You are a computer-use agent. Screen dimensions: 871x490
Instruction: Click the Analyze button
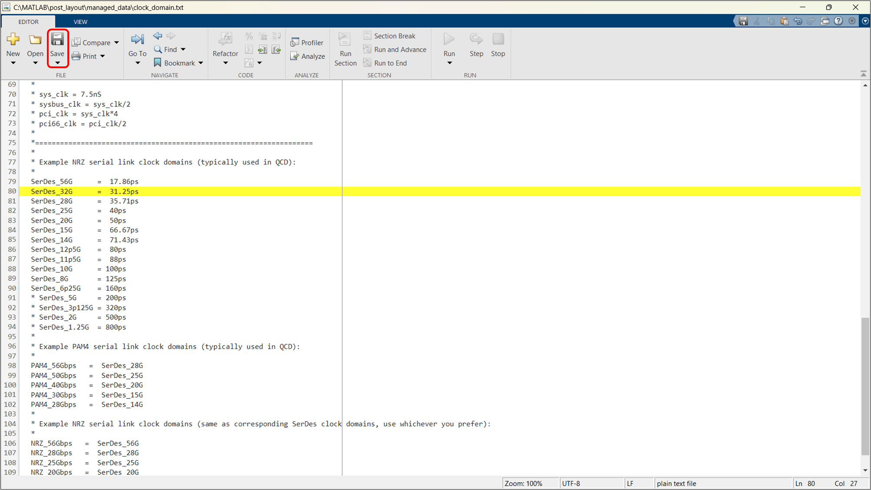(308, 56)
